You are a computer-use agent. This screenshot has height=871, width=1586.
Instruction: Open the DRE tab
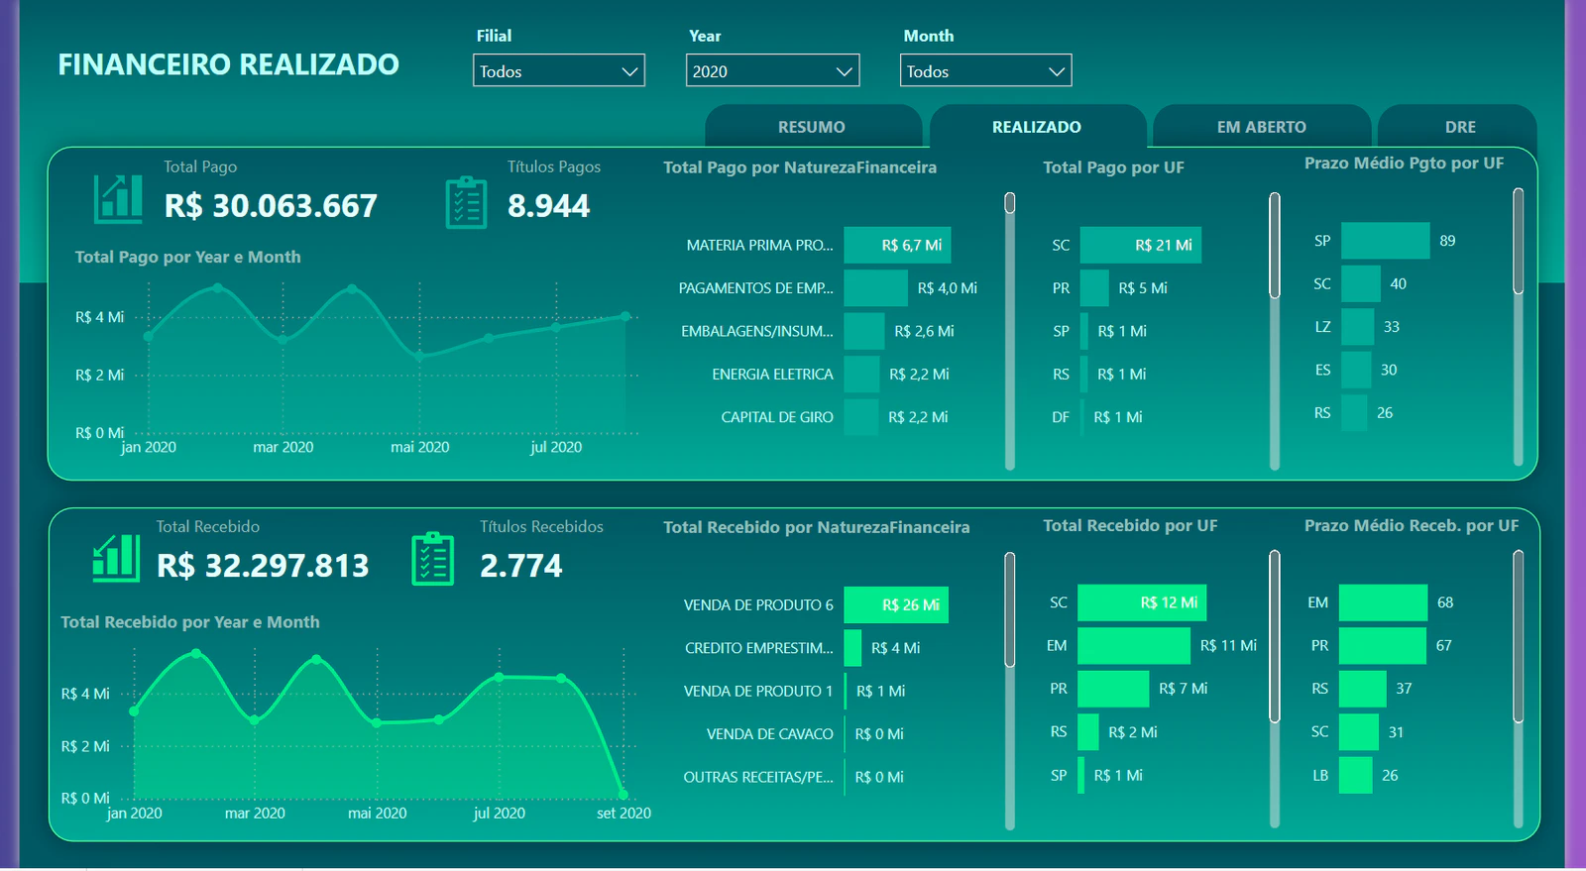point(1458,127)
